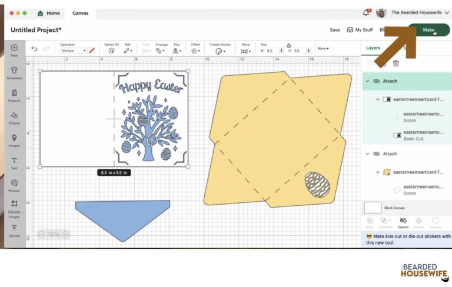Open the Templates panel in sidebar

[x=14, y=72]
